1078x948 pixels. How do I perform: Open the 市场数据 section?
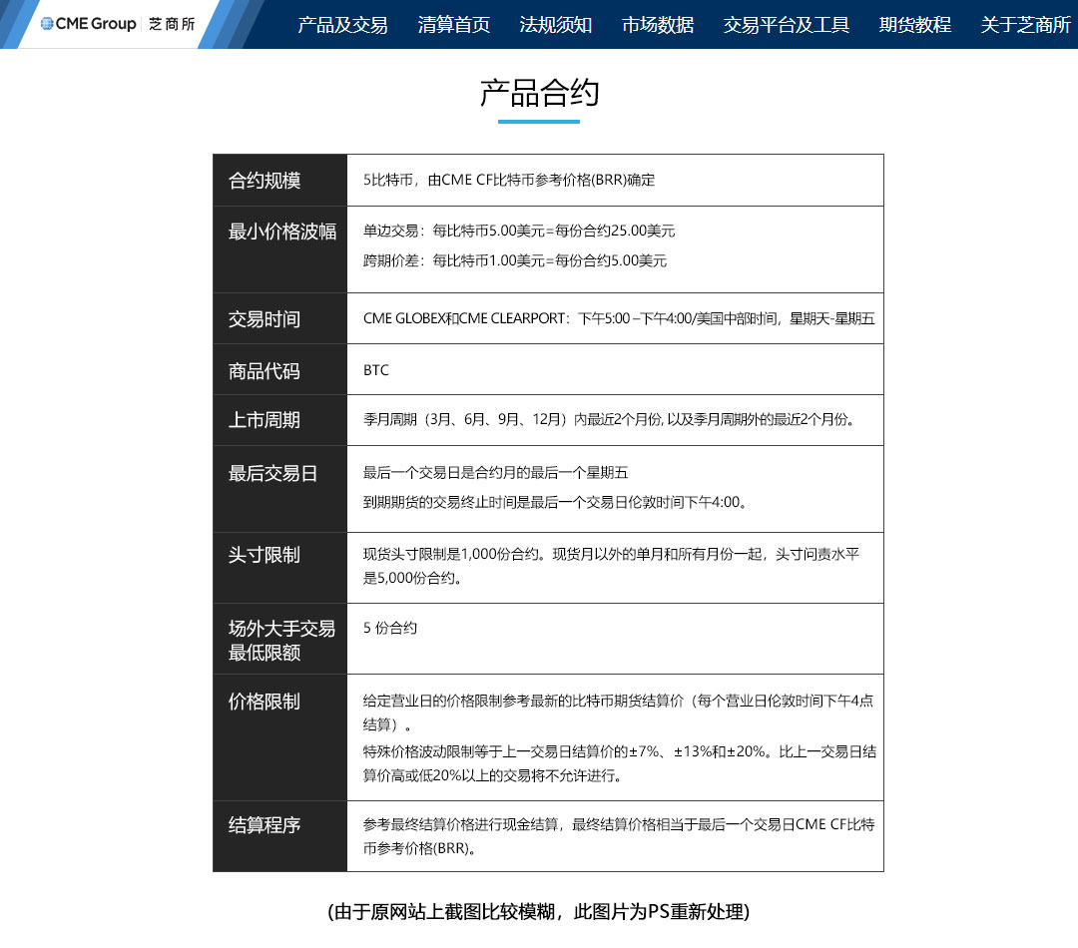click(x=658, y=27)
